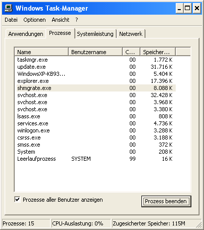Maximize the Task-Manager window
The height and width of the screenshot is (230, 204).
(187, 8)
